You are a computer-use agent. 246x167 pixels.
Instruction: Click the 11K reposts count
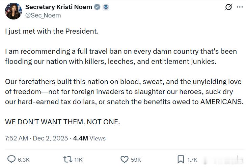tap(78, 160)
